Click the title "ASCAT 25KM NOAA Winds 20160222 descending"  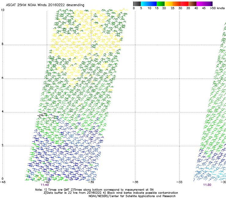pyautogui.click(x=45, y=5)
